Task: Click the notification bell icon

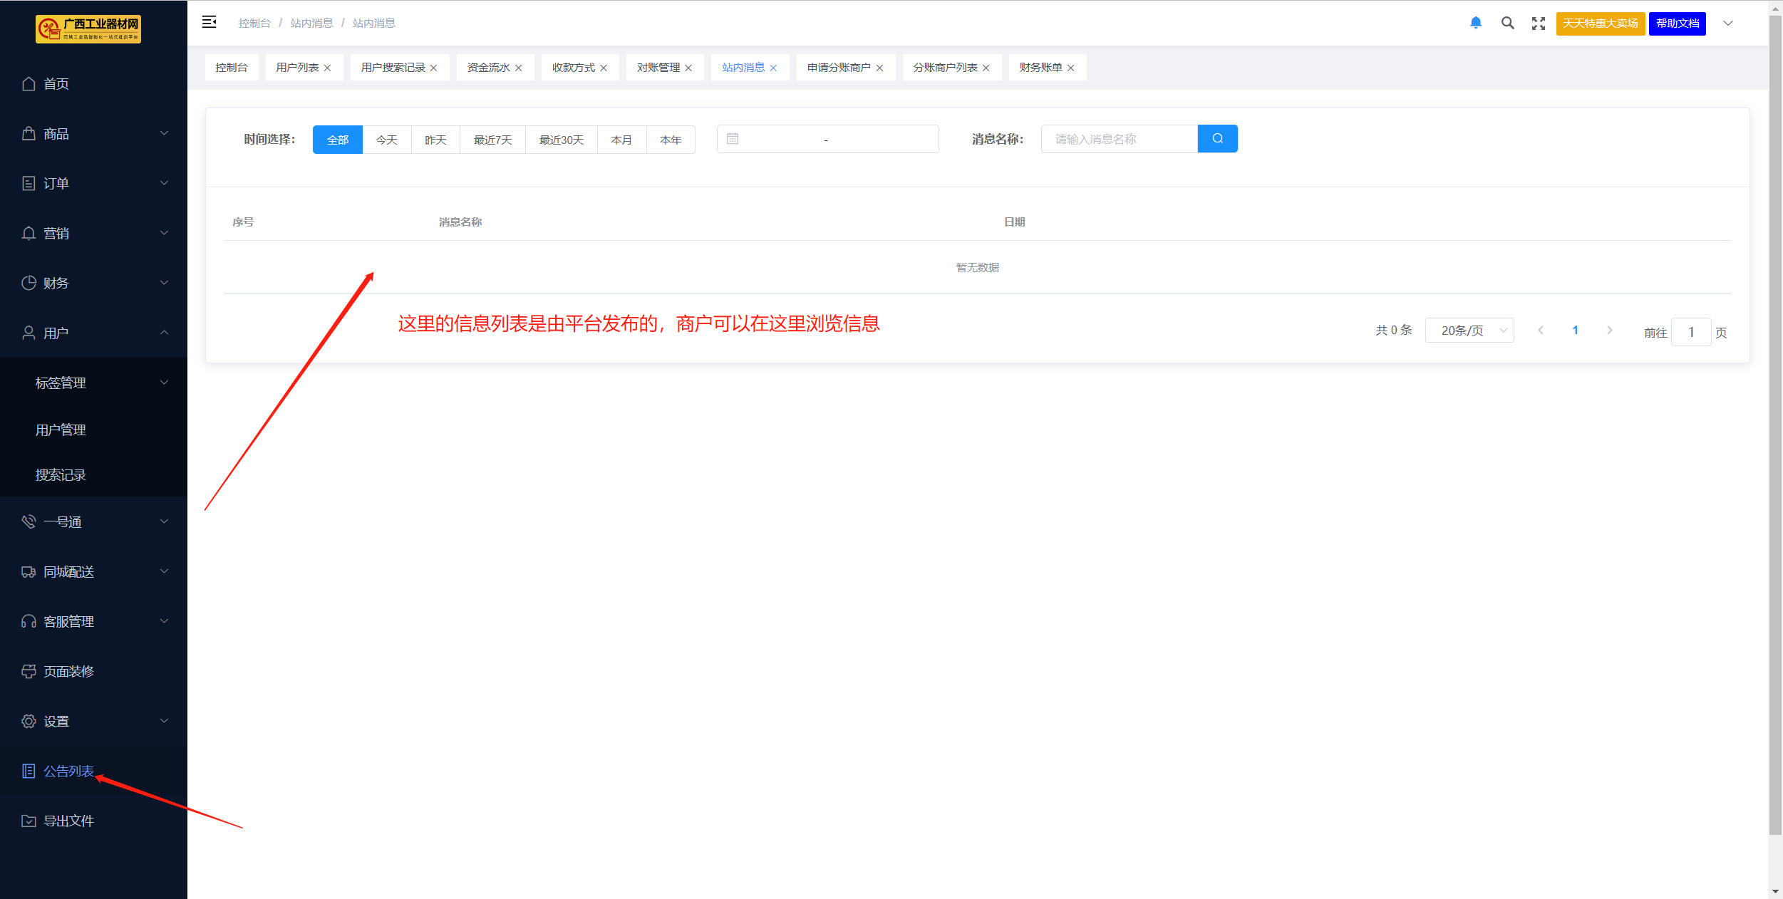Action: 1475,23
